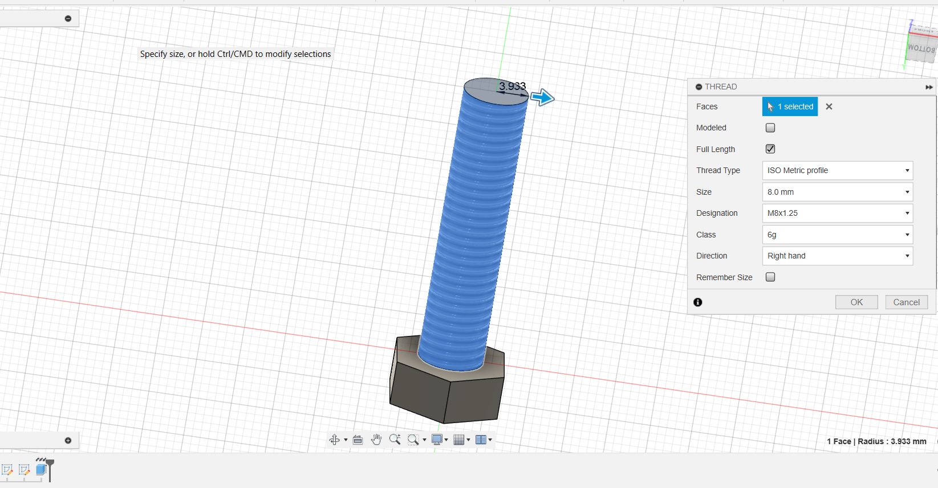Open the Size 8.0 mm dropdown
This screenshot has width=938, height=488.
point(837,192)
